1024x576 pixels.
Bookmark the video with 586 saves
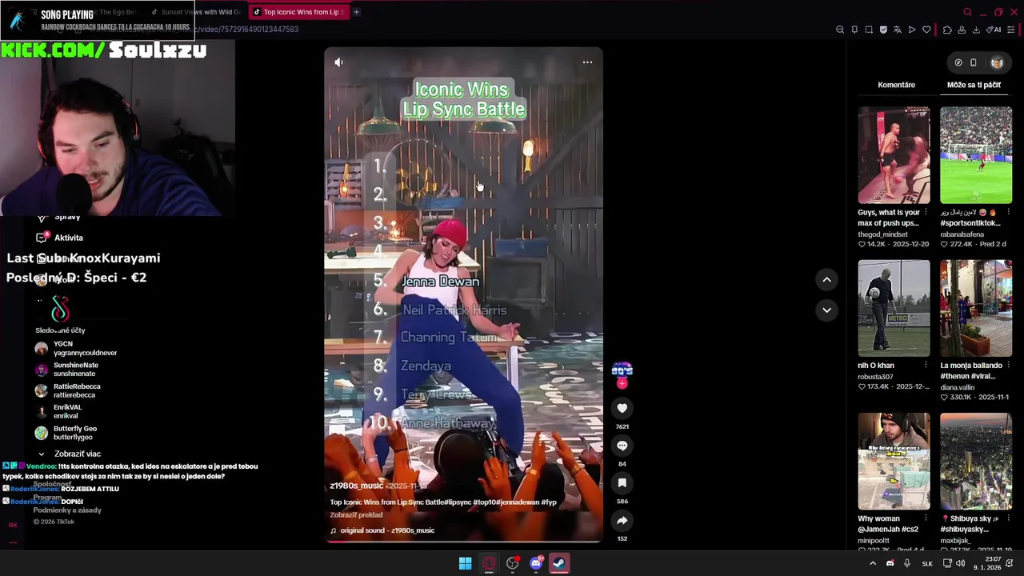coord(622,483)
